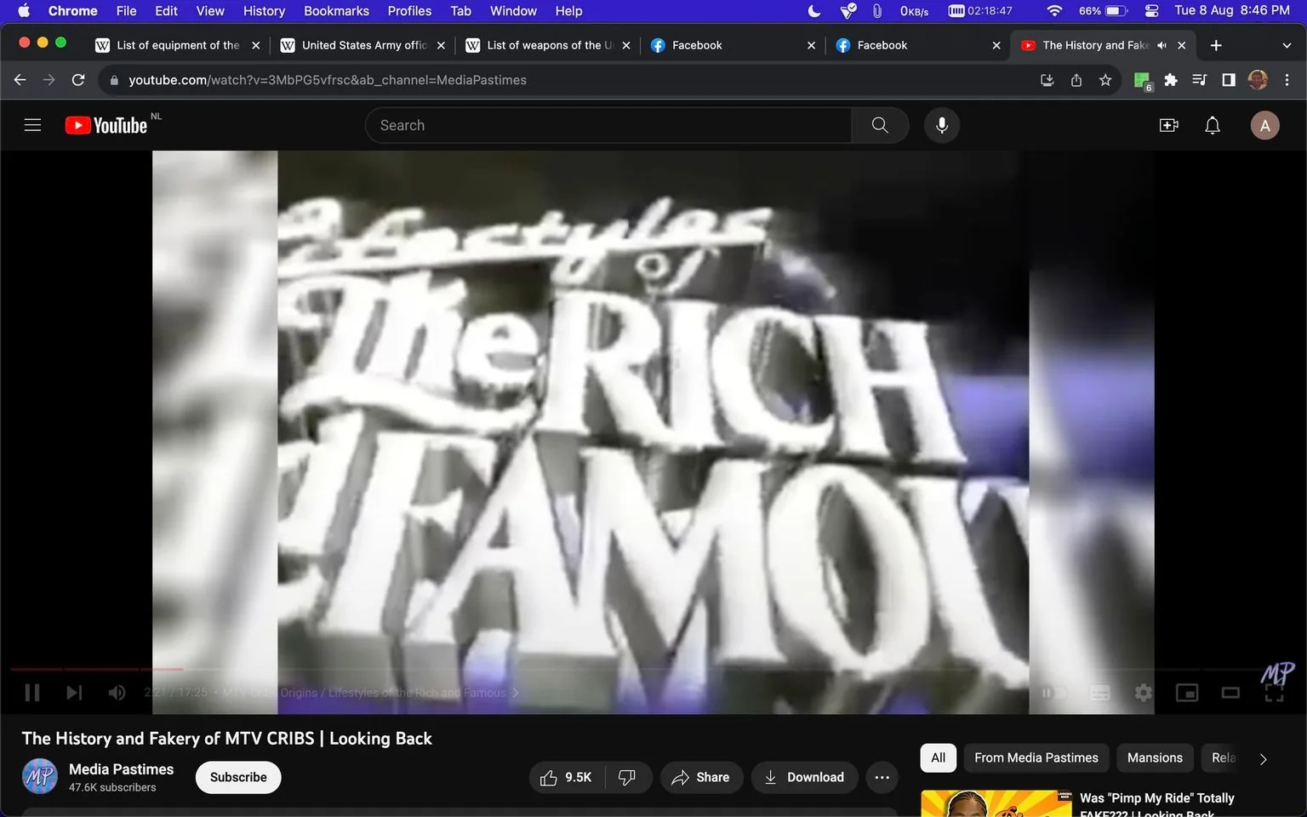This screenshot has width=1307, height=817.
Task: Open player settings gear
Action: click(x=1143, y=693)
